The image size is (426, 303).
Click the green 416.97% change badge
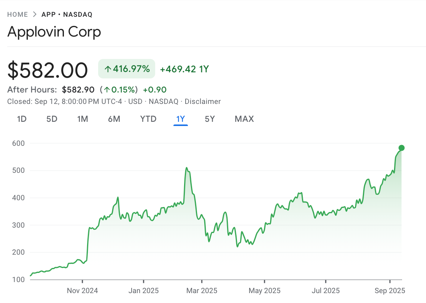[x=126, y=69]
